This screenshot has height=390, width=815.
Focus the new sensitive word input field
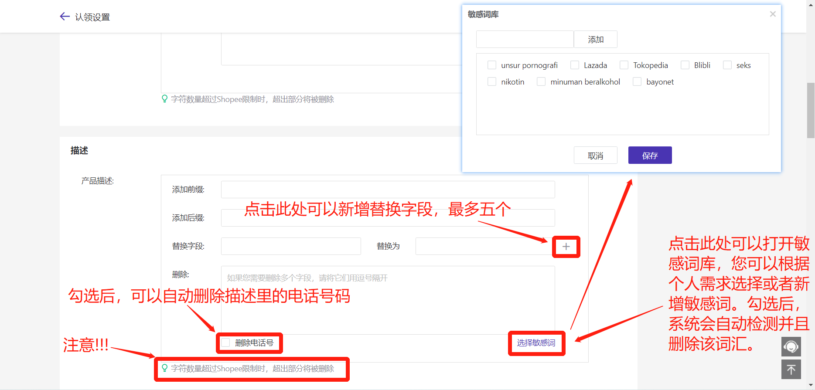525,39
